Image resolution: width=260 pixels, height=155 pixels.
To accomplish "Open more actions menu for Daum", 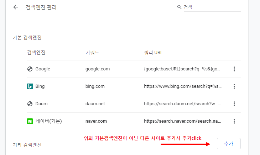I will (x=234, y=104).
